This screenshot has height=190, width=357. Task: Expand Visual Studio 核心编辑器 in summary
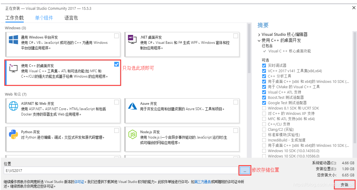point(259,35)
